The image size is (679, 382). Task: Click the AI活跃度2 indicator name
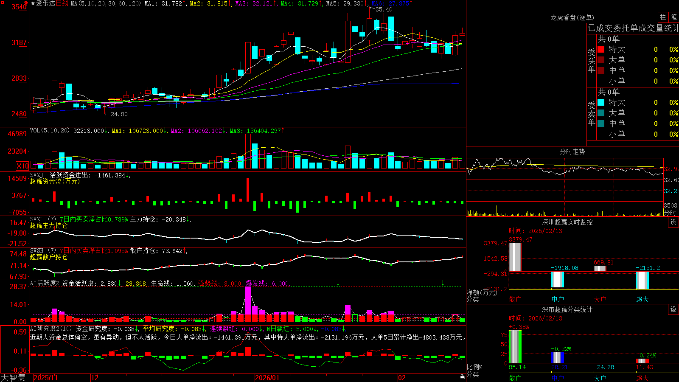pos(45,283)
